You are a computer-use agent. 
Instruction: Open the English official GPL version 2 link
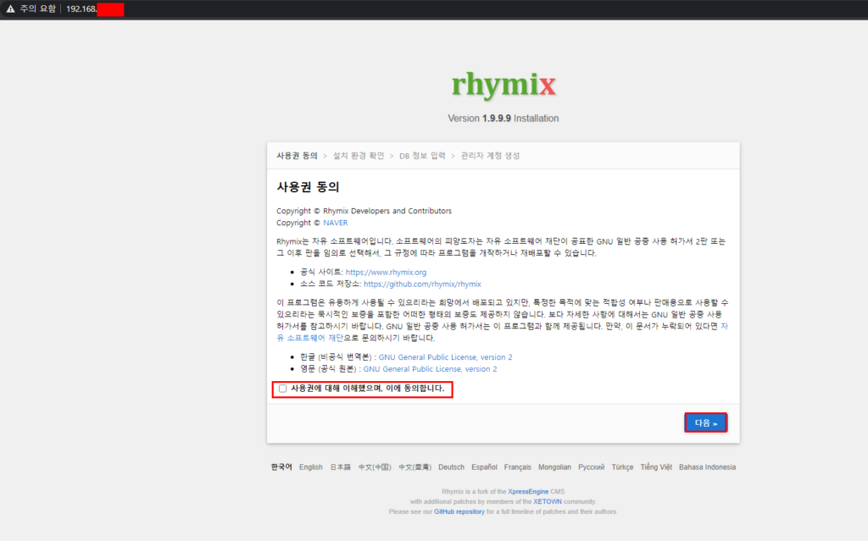pos(430,369)
